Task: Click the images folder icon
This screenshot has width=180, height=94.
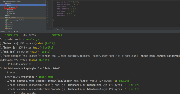Action: (8, 10)
